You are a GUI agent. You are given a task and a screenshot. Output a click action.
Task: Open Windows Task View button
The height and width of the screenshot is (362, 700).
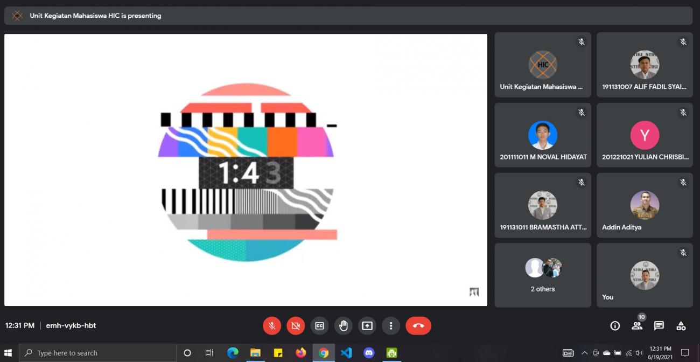pos(209,353)
